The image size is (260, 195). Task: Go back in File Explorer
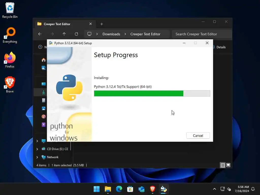coord(40,34)
